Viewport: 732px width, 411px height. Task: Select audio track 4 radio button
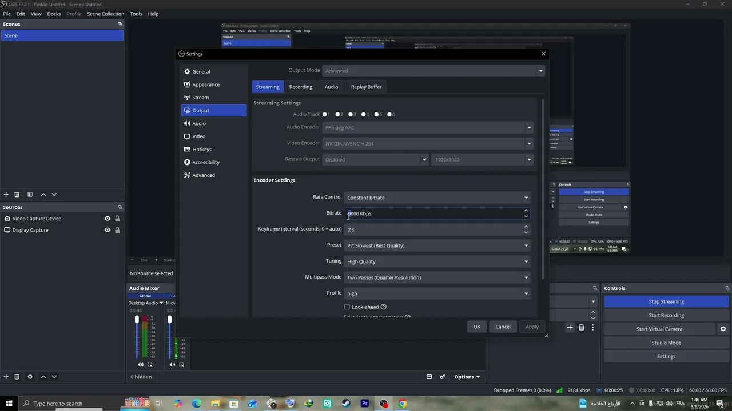pos(364,114)
